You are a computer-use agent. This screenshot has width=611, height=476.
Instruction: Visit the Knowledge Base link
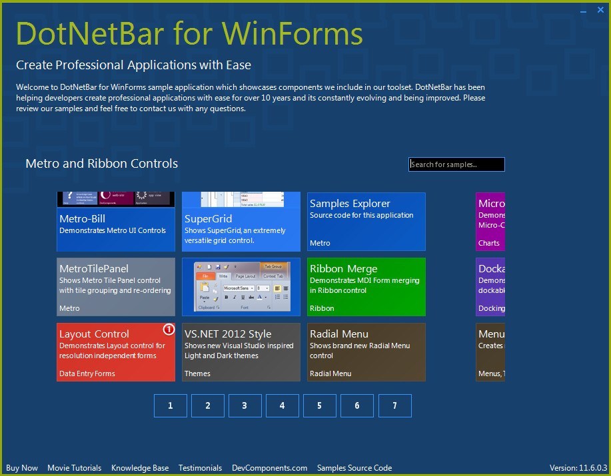pos(140,468)
